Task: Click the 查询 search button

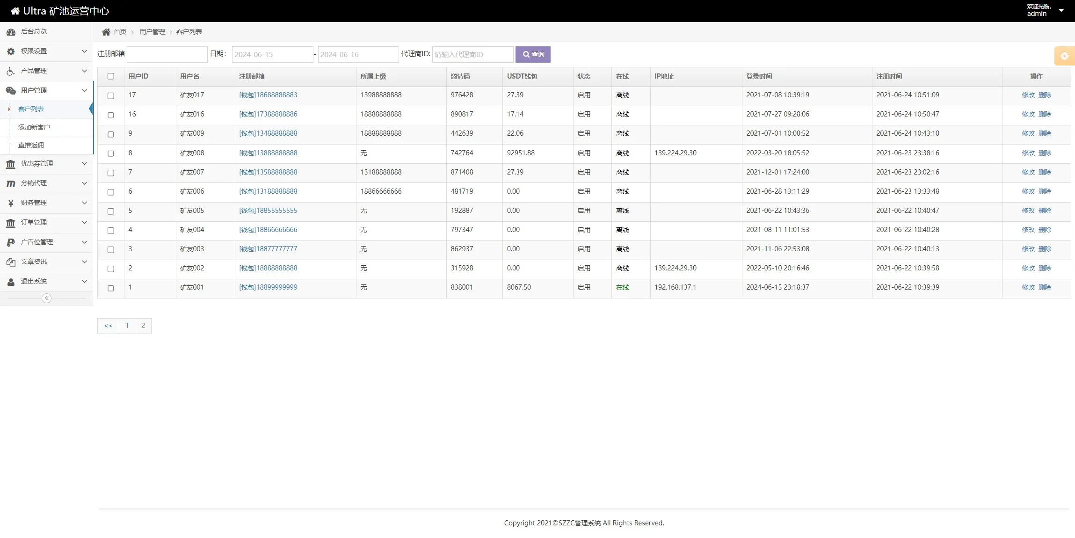Action: click(x=533, y=54)
